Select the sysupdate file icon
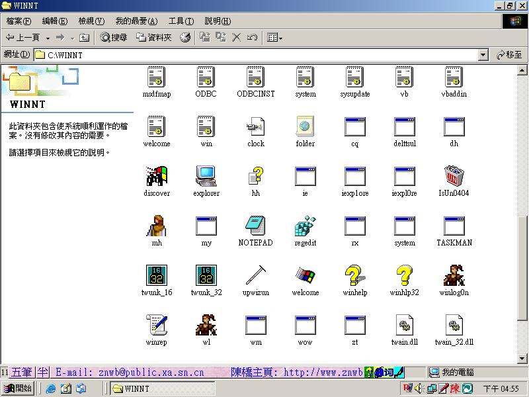Image resolution: width=529 pixels, height=397 pixels. [355, 77]
